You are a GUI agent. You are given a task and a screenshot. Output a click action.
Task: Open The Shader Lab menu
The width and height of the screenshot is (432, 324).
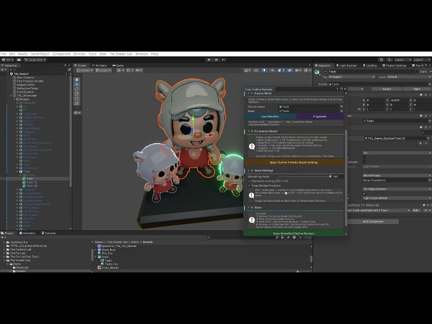coord(121,54)
